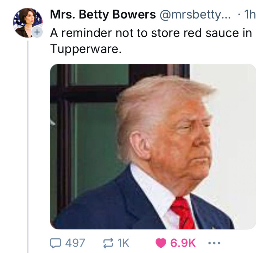Click the 6.9K likes count
Image resolution: width=267 pixels, height=253 pixels.
[183, 243]
